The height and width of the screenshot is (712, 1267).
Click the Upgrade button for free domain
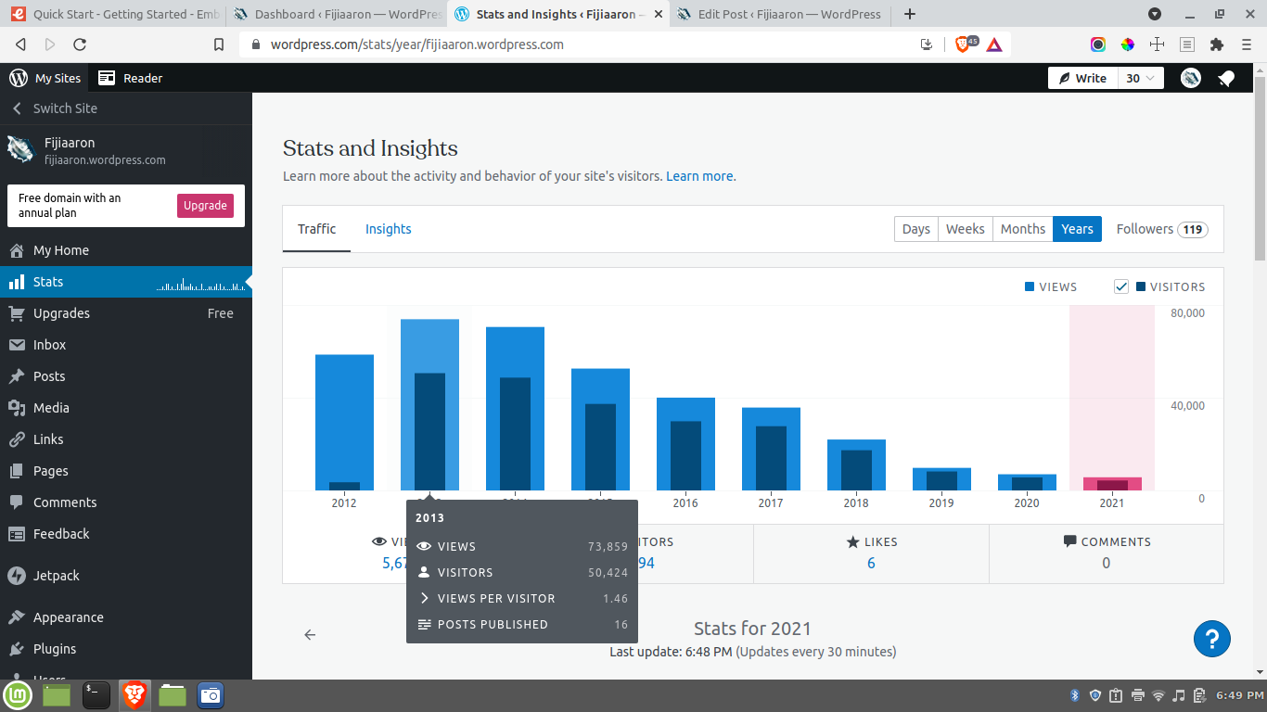205,206
